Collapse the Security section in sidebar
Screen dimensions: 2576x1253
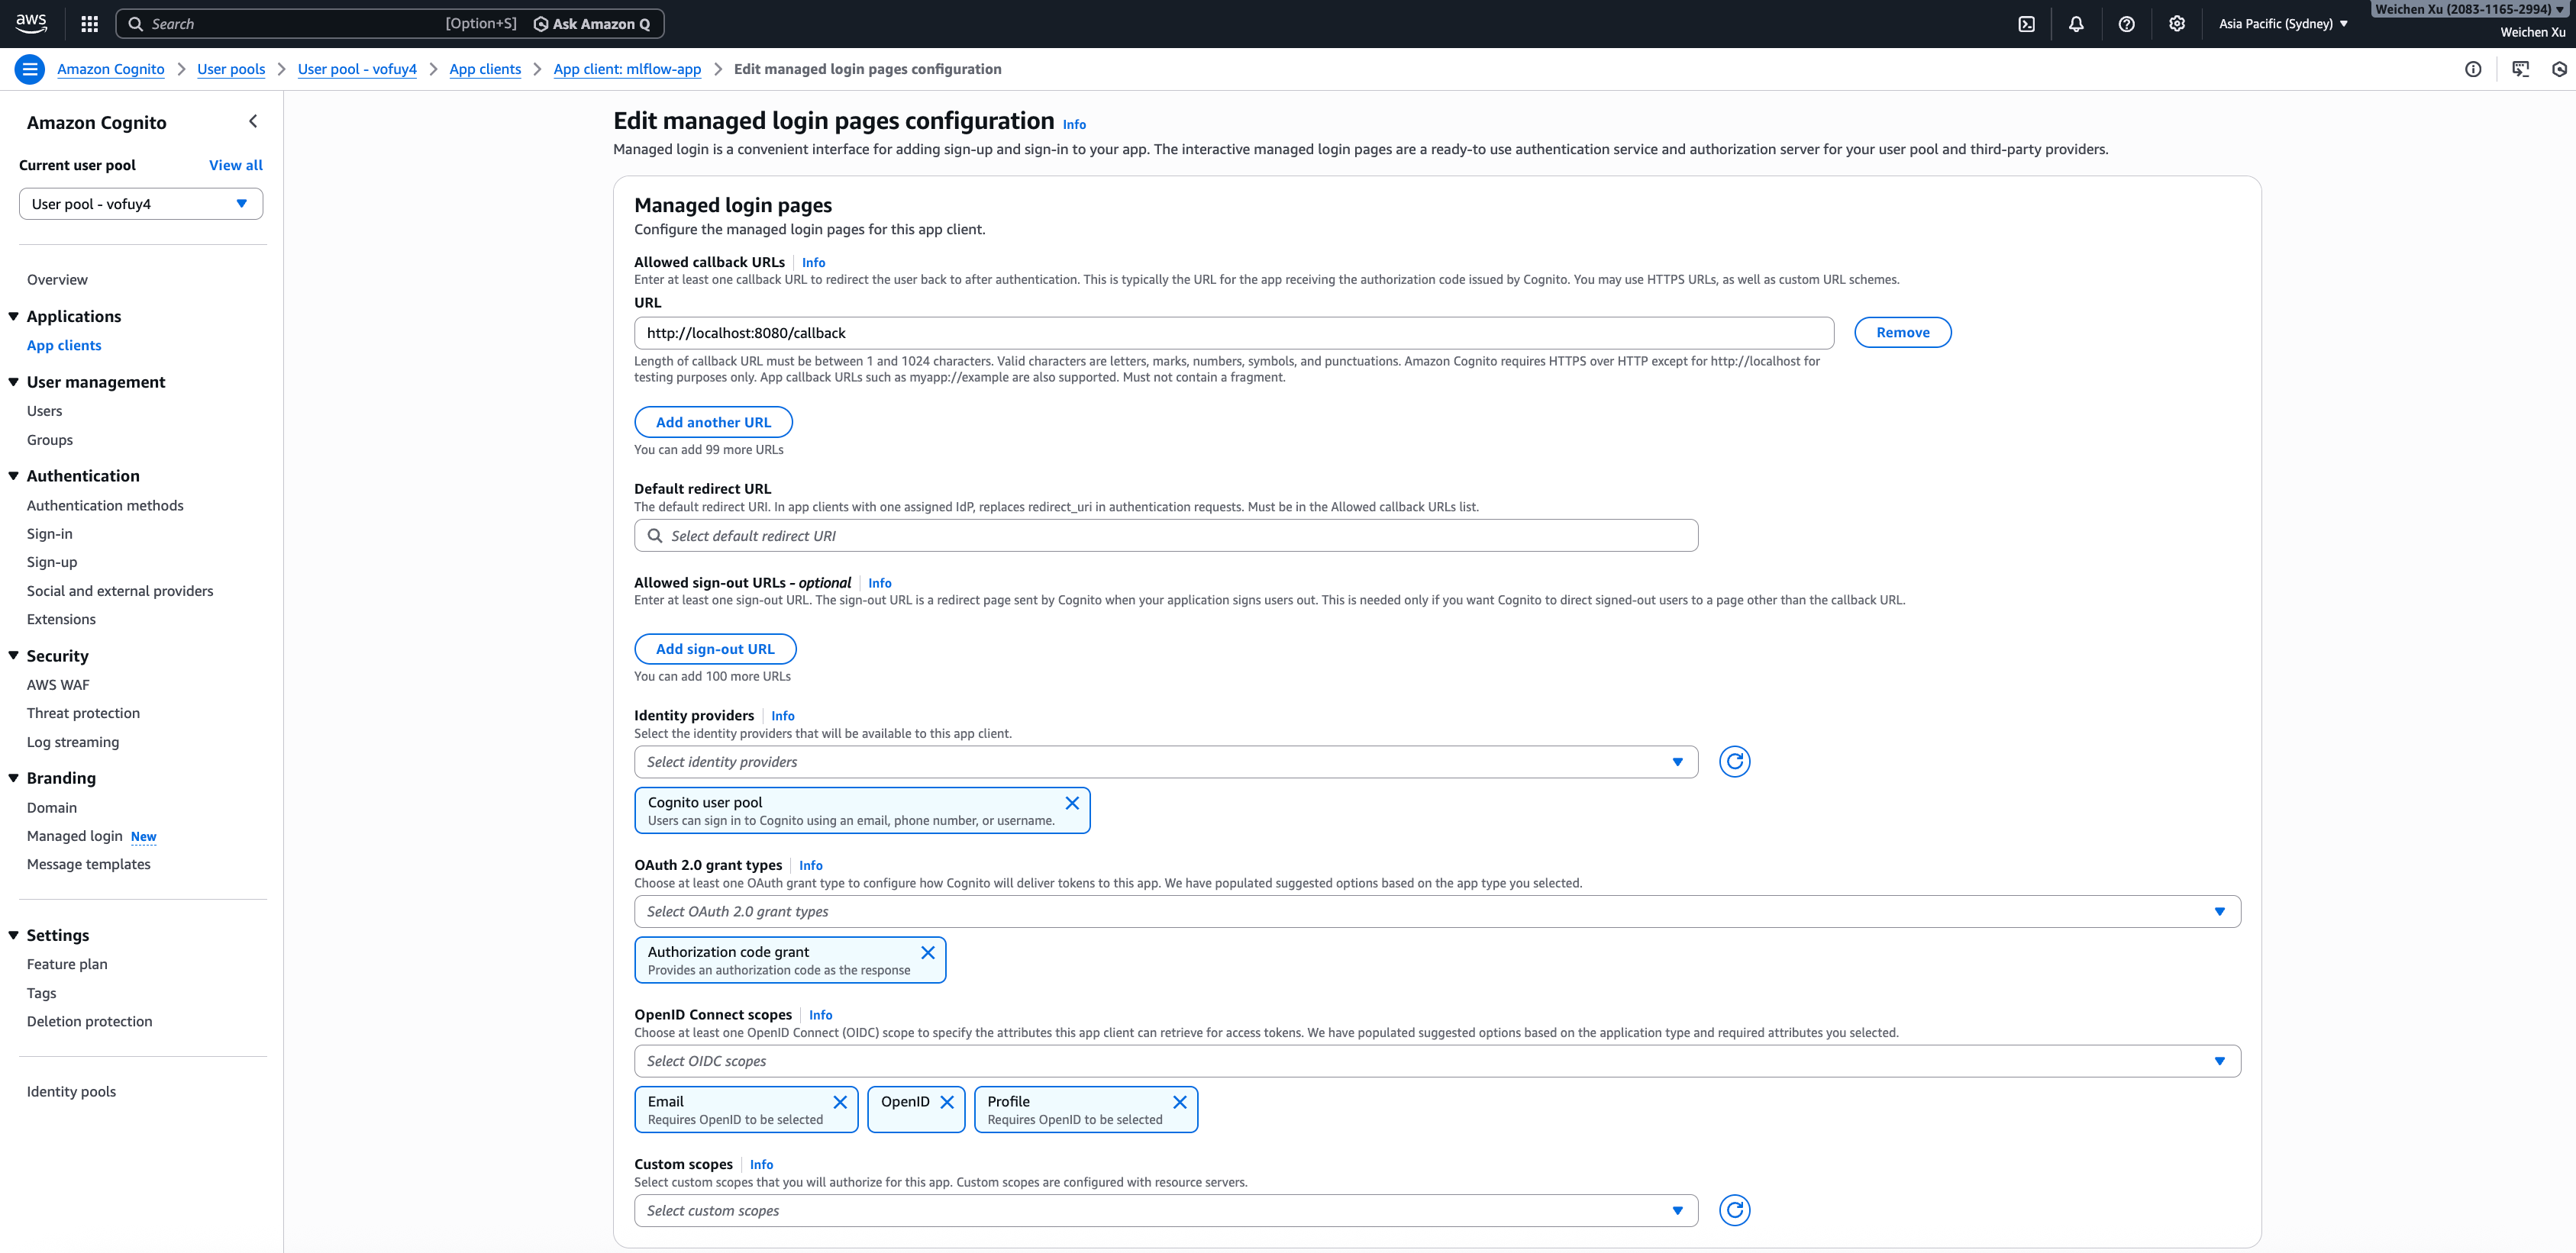pos(13,655)
